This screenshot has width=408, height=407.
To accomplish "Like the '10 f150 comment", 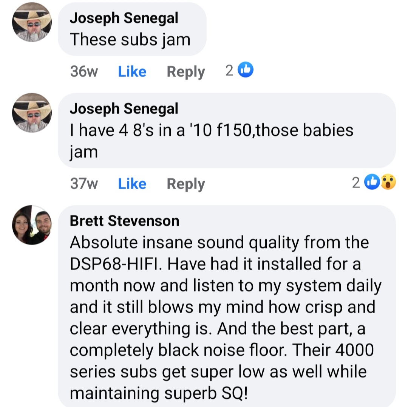I will (132, 184).
